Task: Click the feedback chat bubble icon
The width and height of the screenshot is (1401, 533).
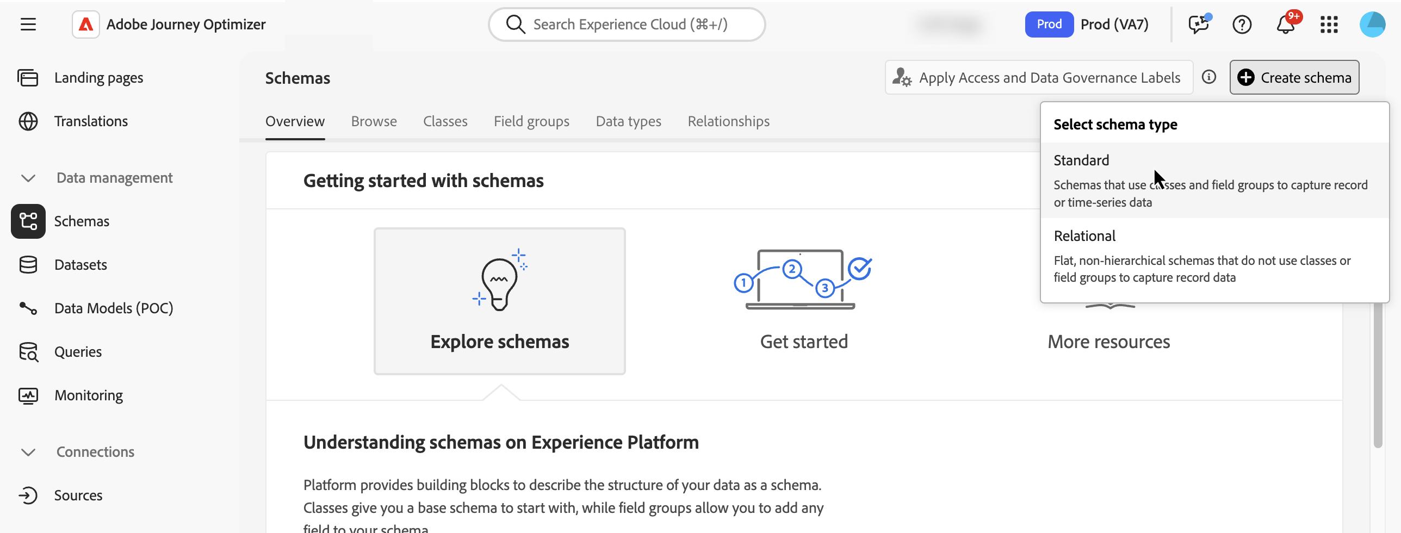Action: click(x=1198, y=24)
